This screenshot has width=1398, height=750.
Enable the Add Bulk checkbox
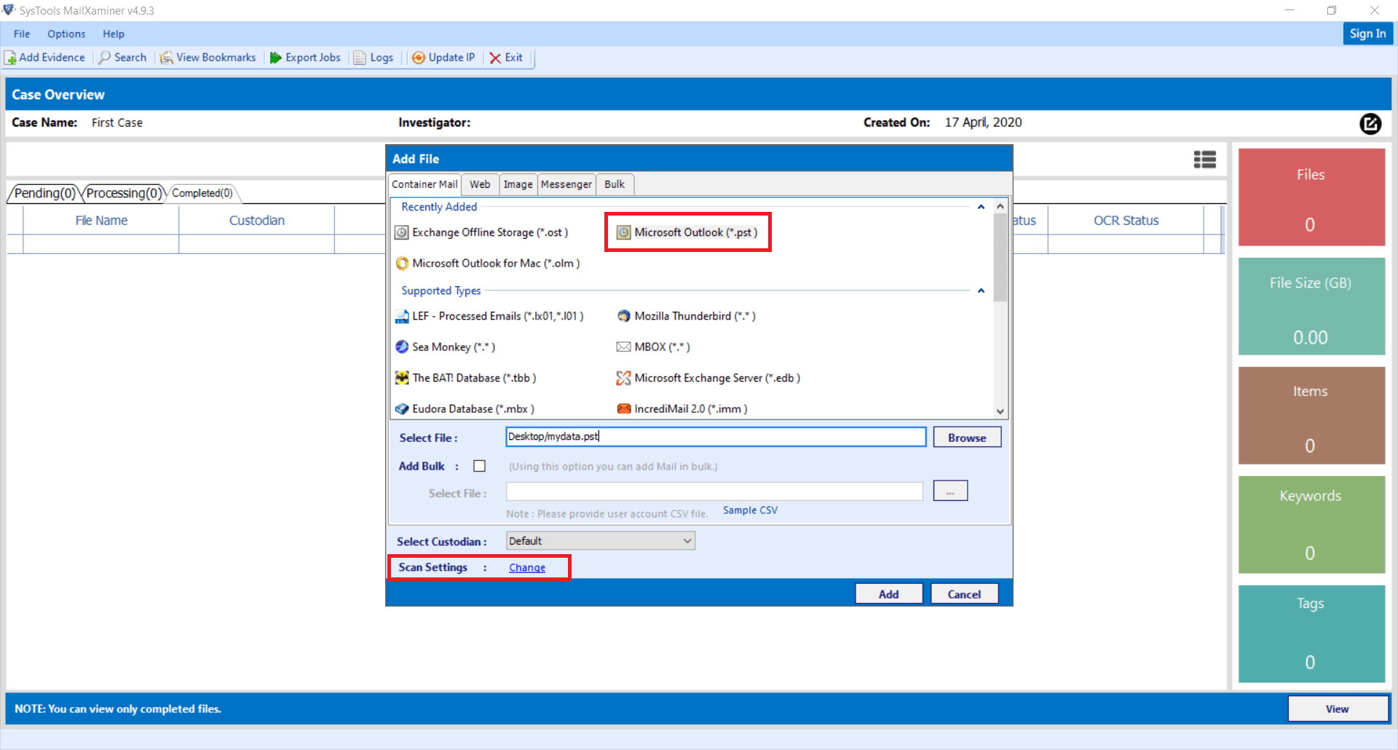[x=479, y=466]
